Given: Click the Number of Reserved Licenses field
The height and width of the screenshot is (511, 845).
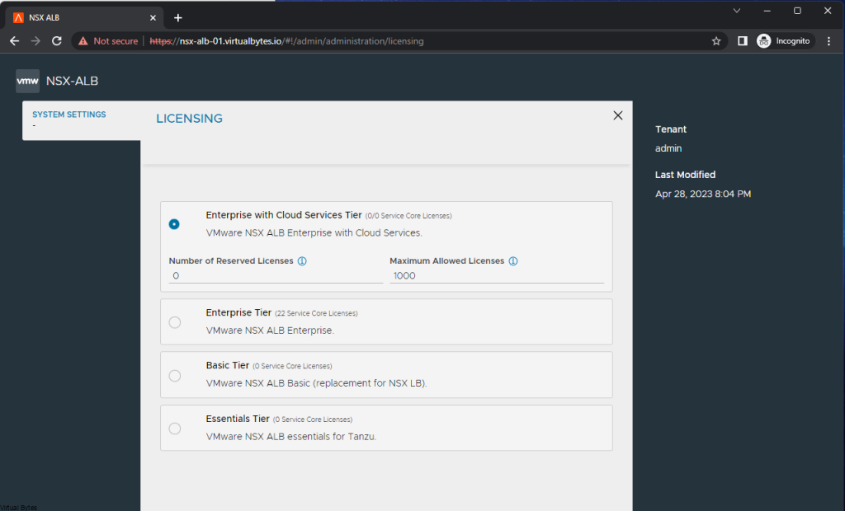Looking at the screenshot, I should click(276, 275).
